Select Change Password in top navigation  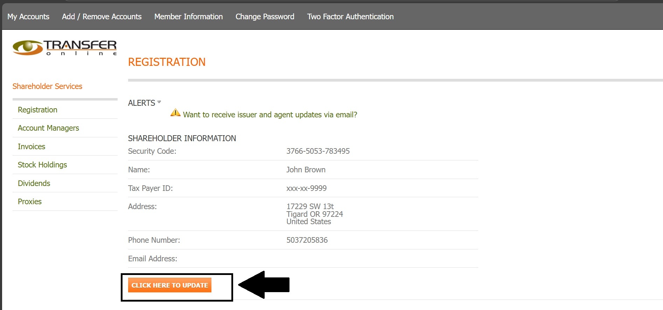(x=265, y=16)
